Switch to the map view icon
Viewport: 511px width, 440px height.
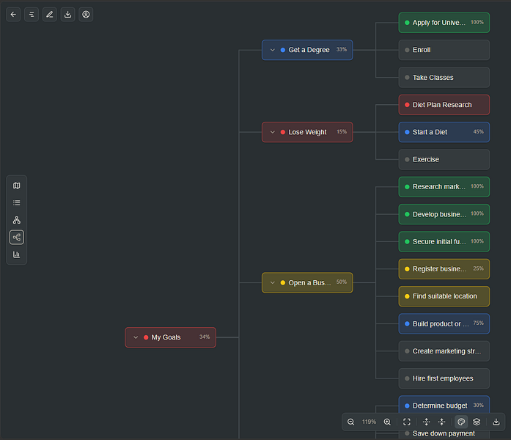click(17, 186)
